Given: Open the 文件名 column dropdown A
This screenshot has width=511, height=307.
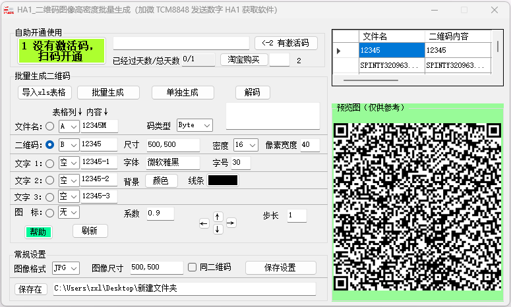Looking at the screenshot, I should (69, 126).
